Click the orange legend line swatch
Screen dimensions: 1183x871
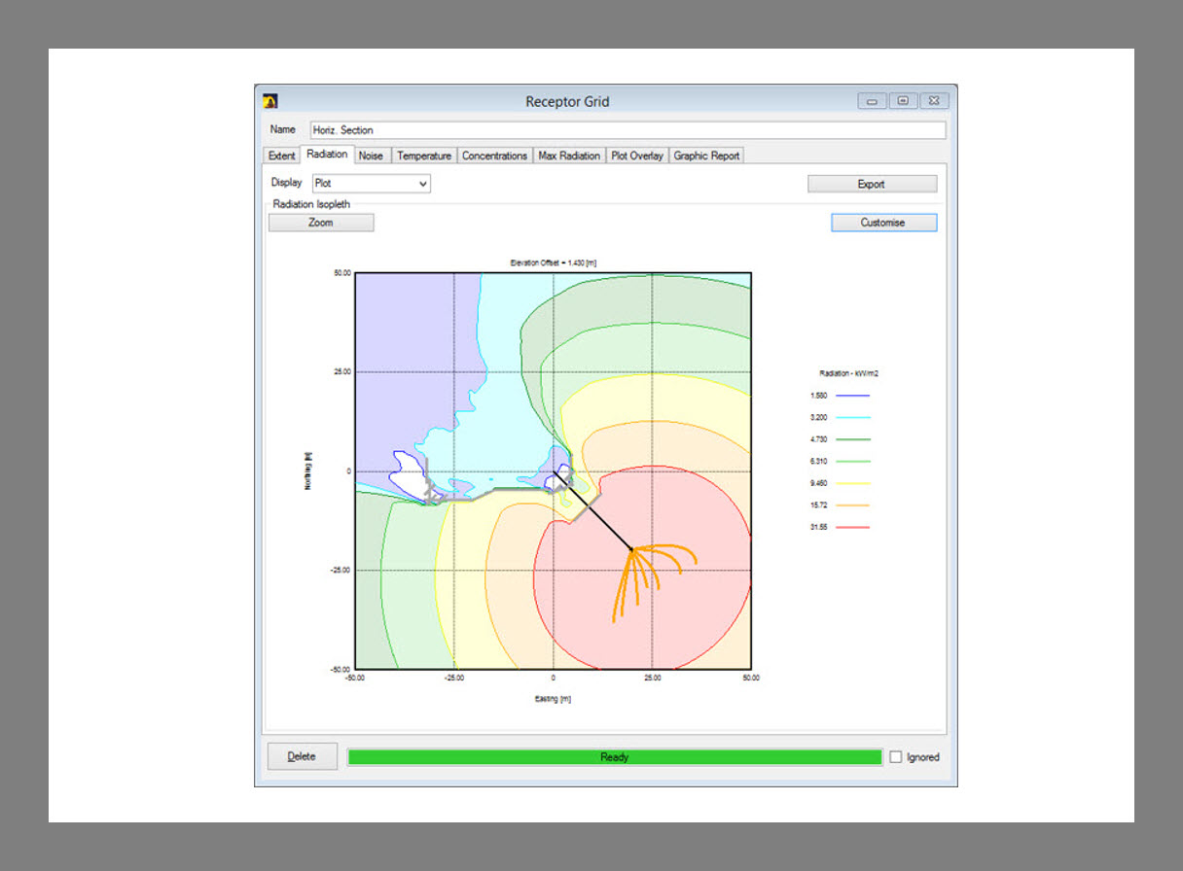852,505
